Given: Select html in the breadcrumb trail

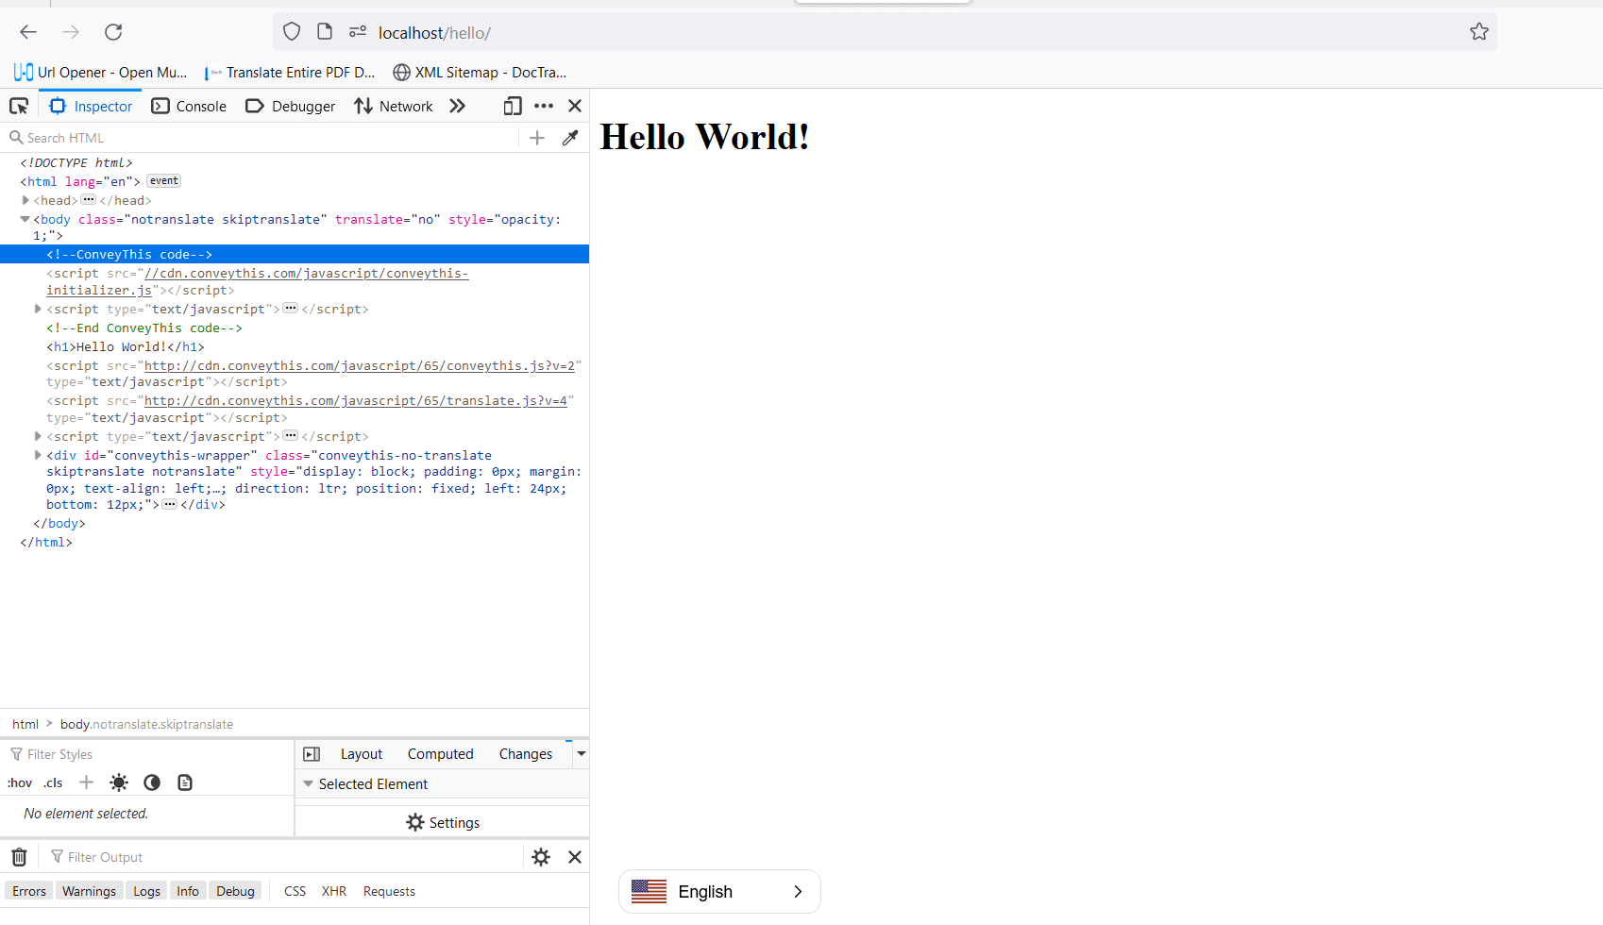Looking at the screenshot, I should click(25, 724).
